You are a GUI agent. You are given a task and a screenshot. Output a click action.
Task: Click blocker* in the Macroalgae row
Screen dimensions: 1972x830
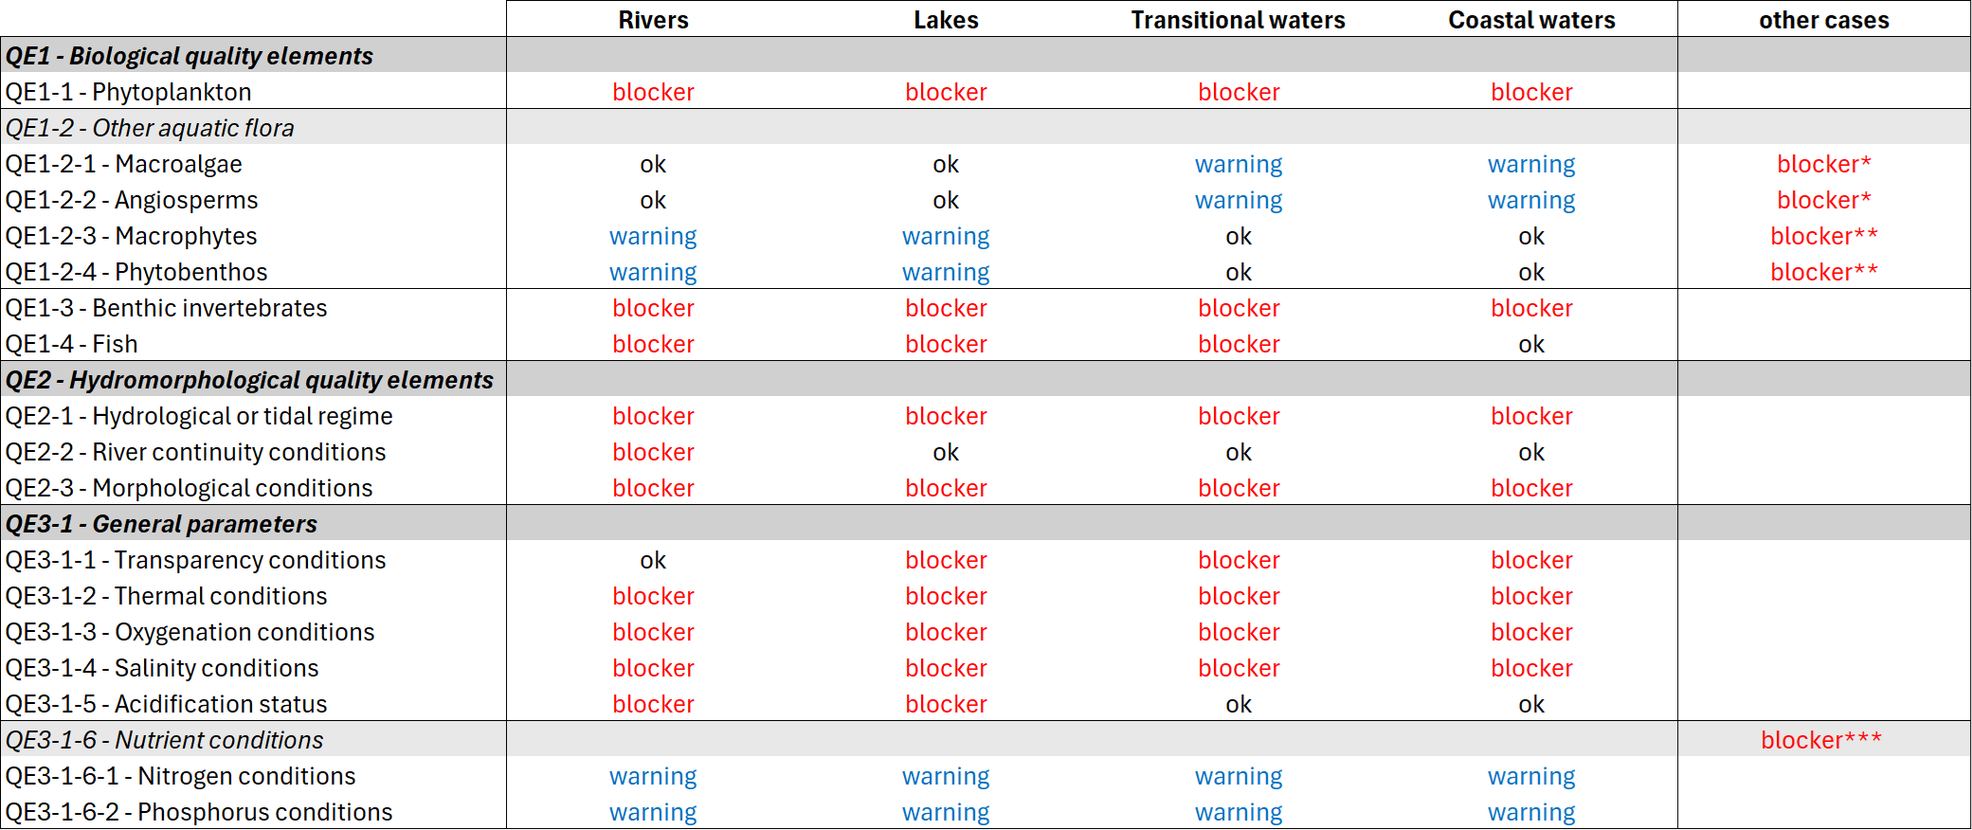(1823, 164)
